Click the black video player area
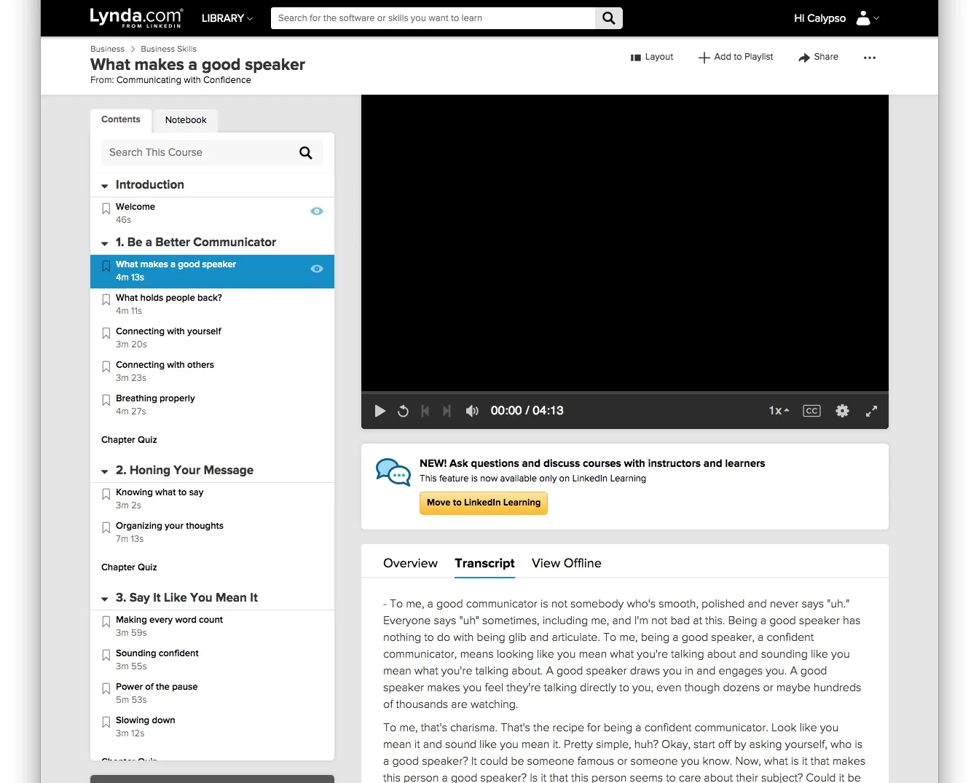 [625, 243]
